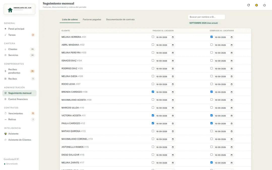Uncheck Cobrado al locatario for Melina Zarate
The height and width of the screenshot is (170, 272).
(x=212, y=162)
